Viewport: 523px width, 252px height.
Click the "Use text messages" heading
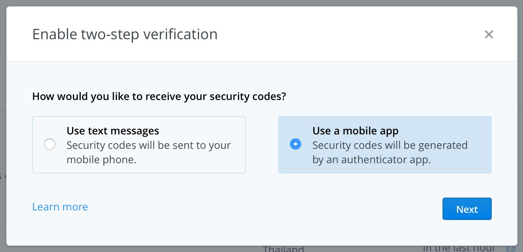(x=113, y=131)
